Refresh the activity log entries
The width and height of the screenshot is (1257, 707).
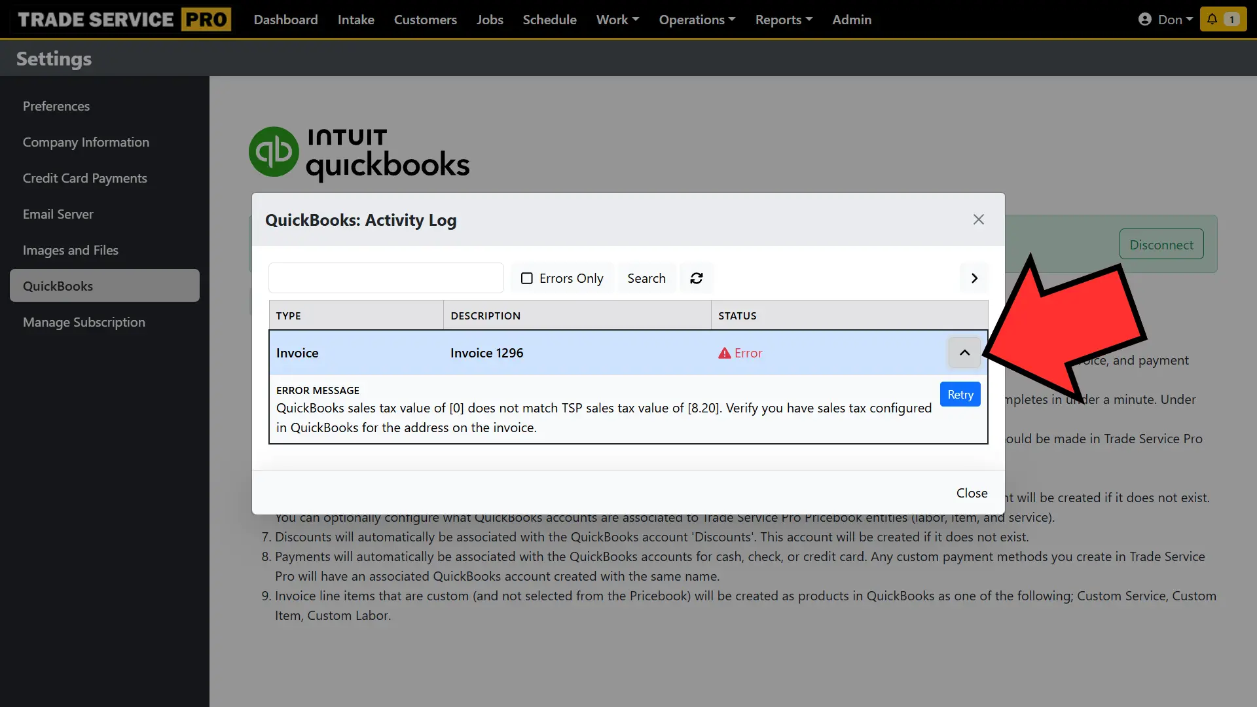(x=696, y=278)
